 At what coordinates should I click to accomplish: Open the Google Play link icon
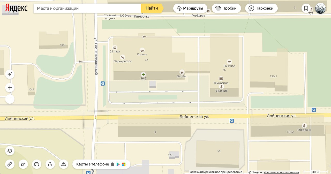tap(118, 164)
